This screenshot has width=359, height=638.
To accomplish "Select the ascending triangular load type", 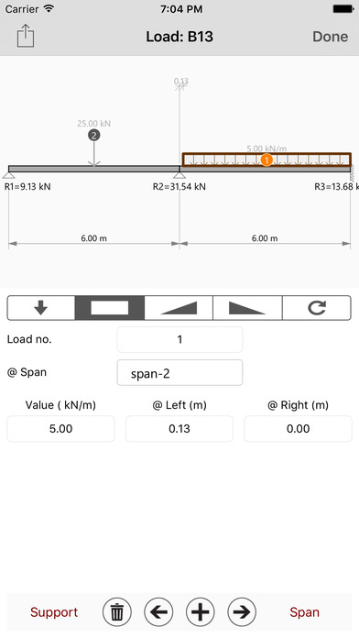I will pyautogui.click(x=179, y=308).
